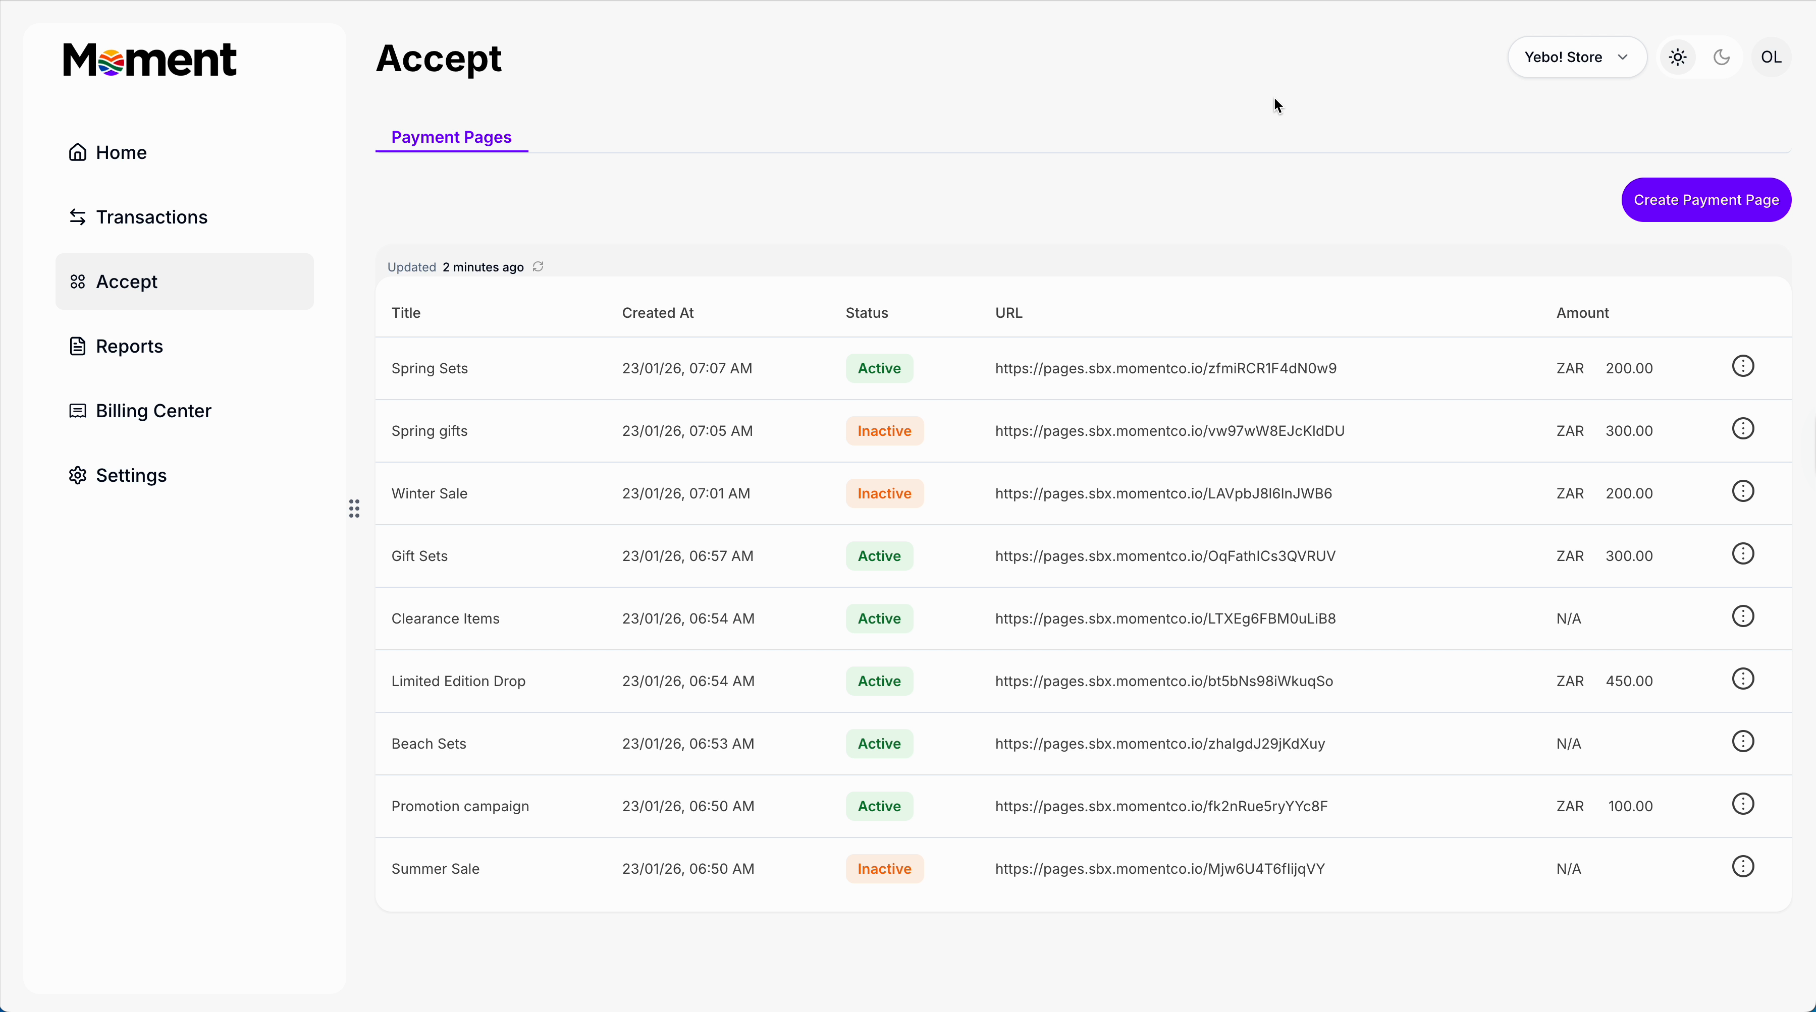Click the sidebar resize grip handle
Viewport: 1816px width, 1012px height.
[x=354, y=508]
